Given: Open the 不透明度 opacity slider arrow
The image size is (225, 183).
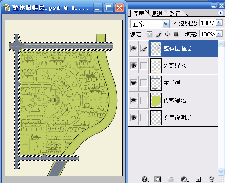Looking at the screenshot, I should [219, 23].
